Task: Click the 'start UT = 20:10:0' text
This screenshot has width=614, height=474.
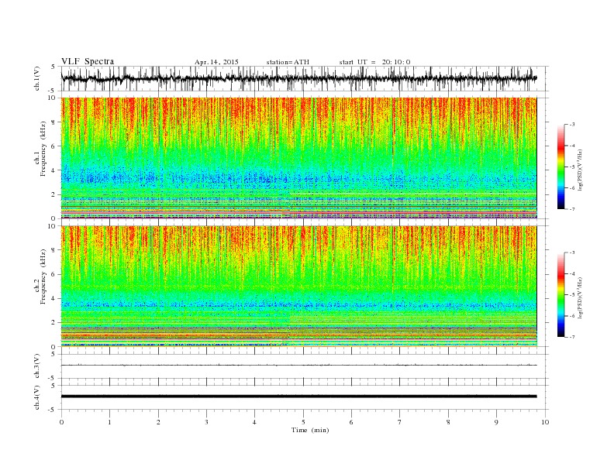Action: pyautogui.click(x=374, y=62)
